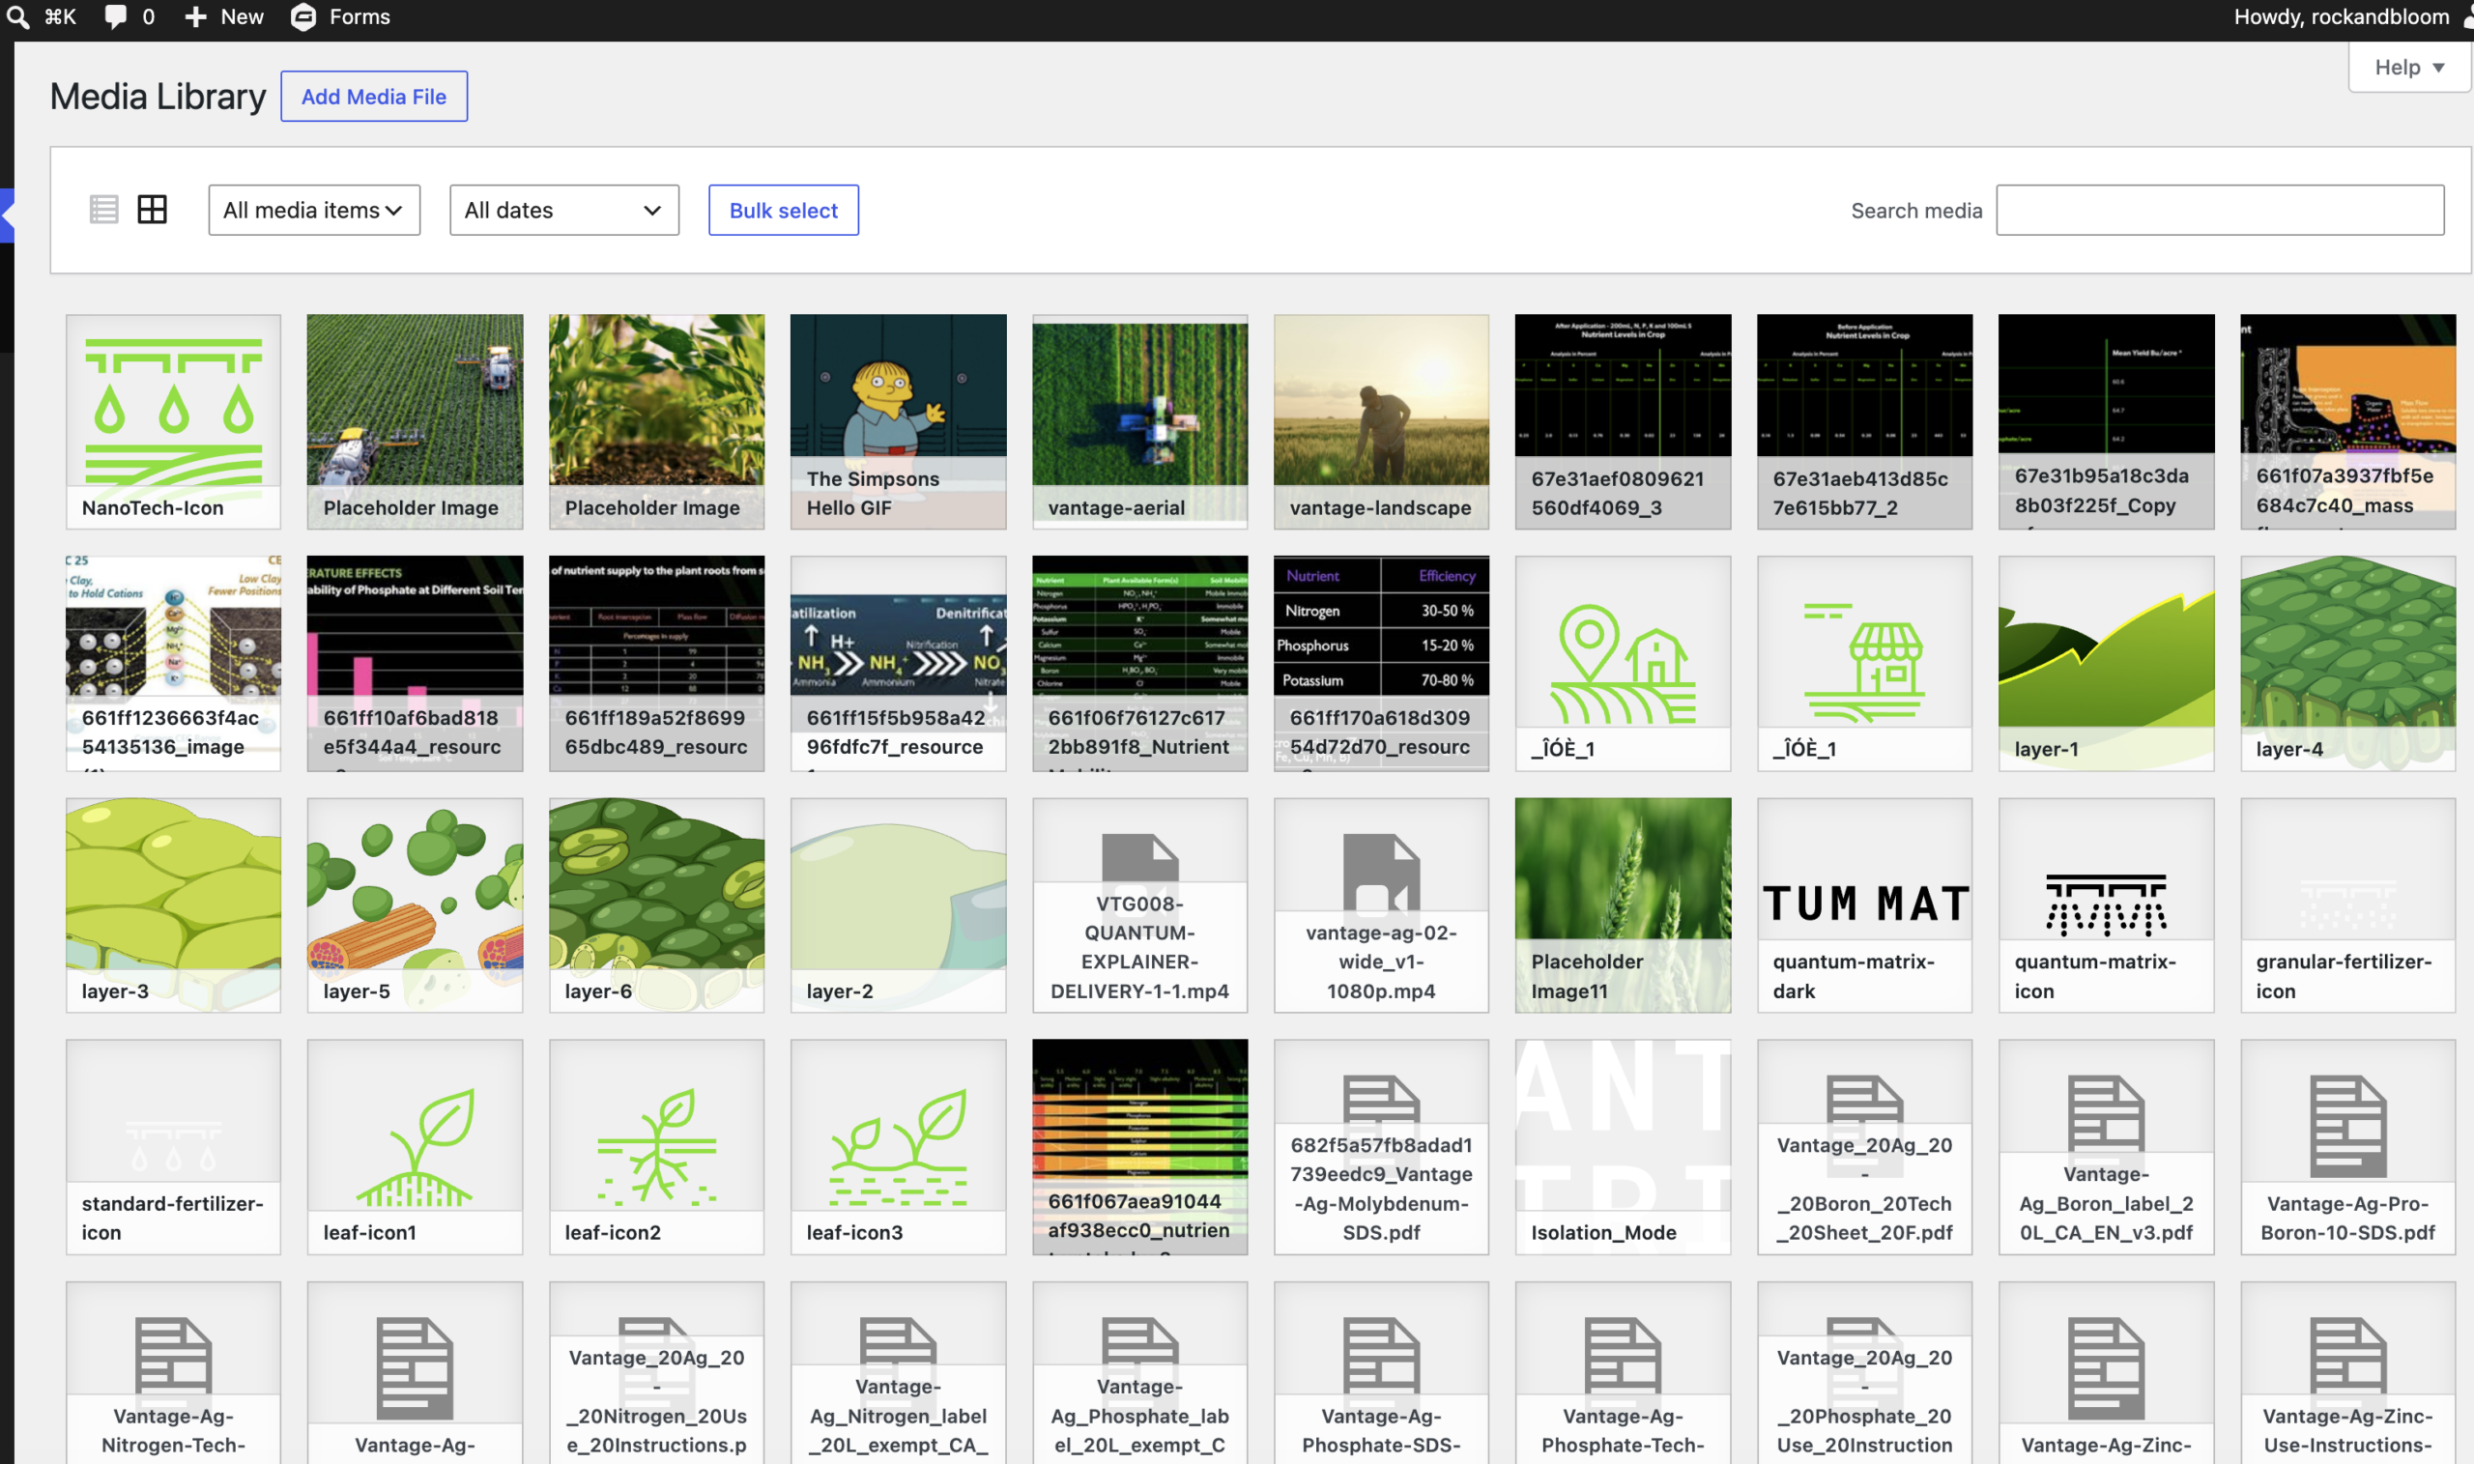Switch to grid view icon
The height and width of the screenshot is (1464, 2474).
(152, 209)
